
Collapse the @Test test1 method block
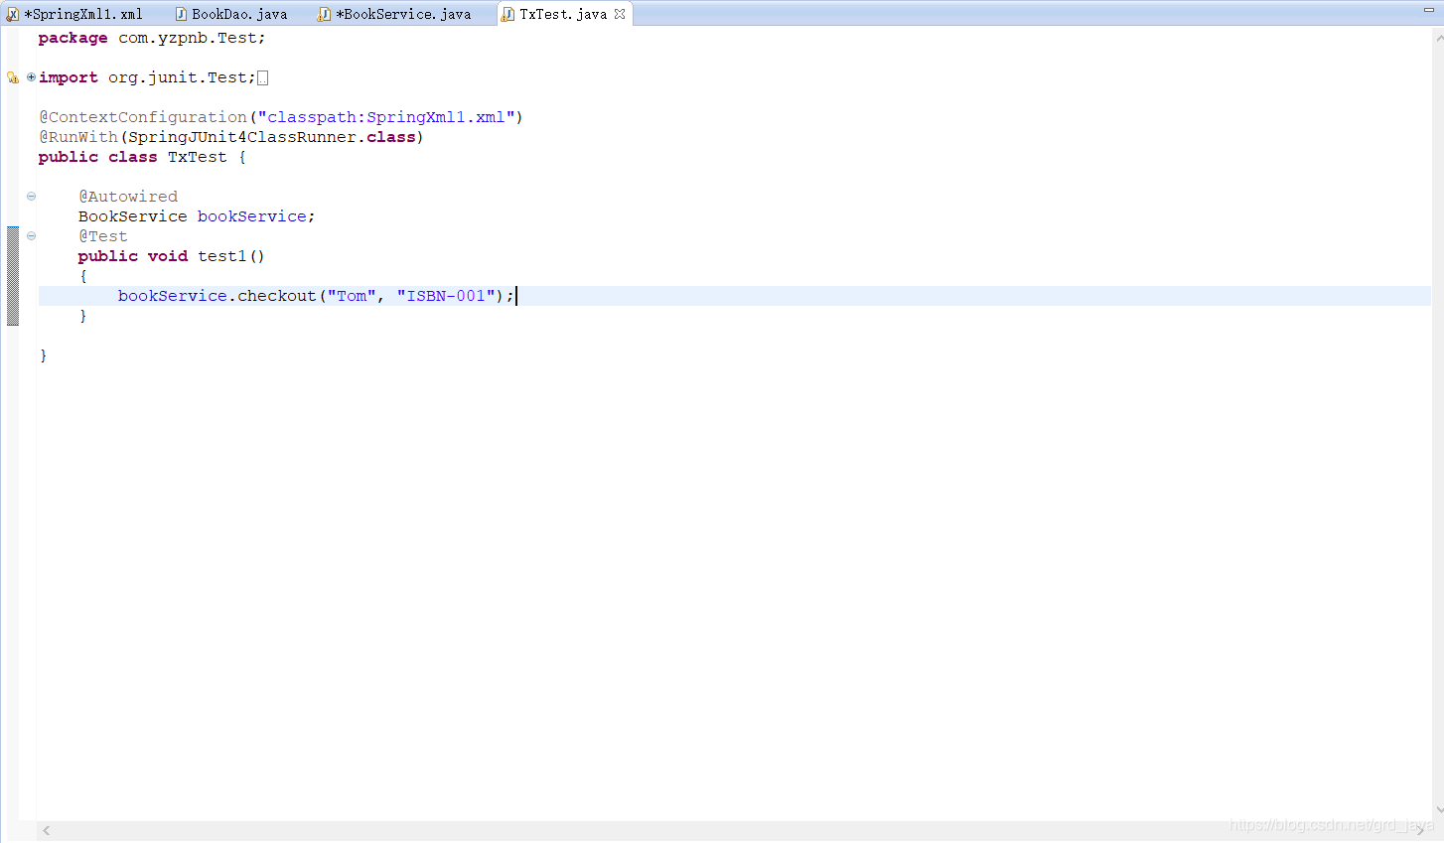click(31, 235)
